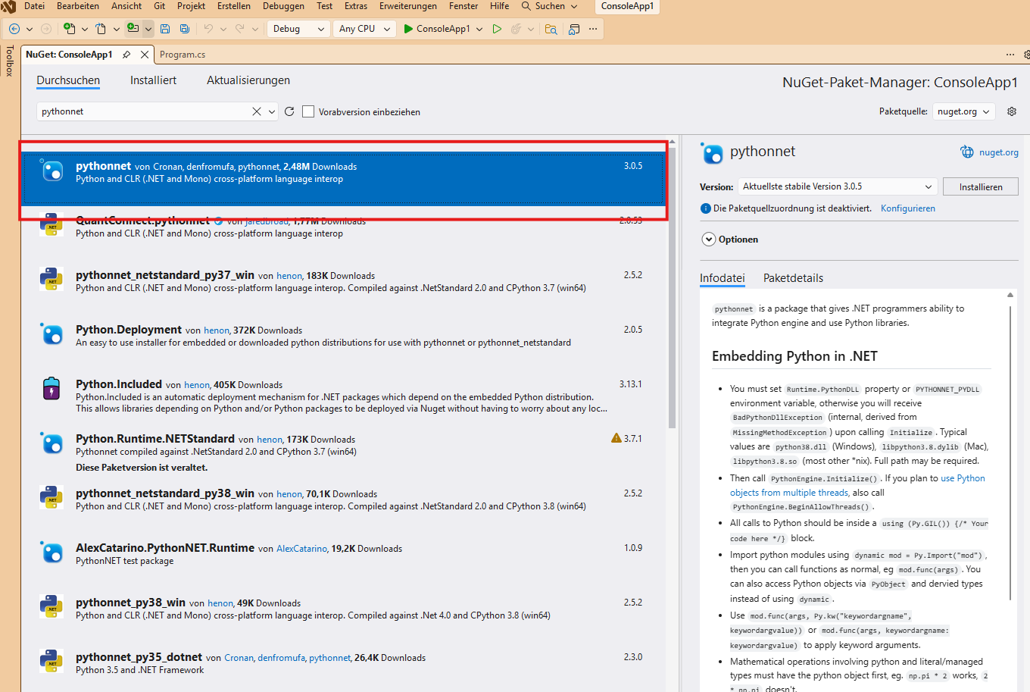Click the Installieren button
This screenshot has width=1030, height=692.
[x=980, y=186]
